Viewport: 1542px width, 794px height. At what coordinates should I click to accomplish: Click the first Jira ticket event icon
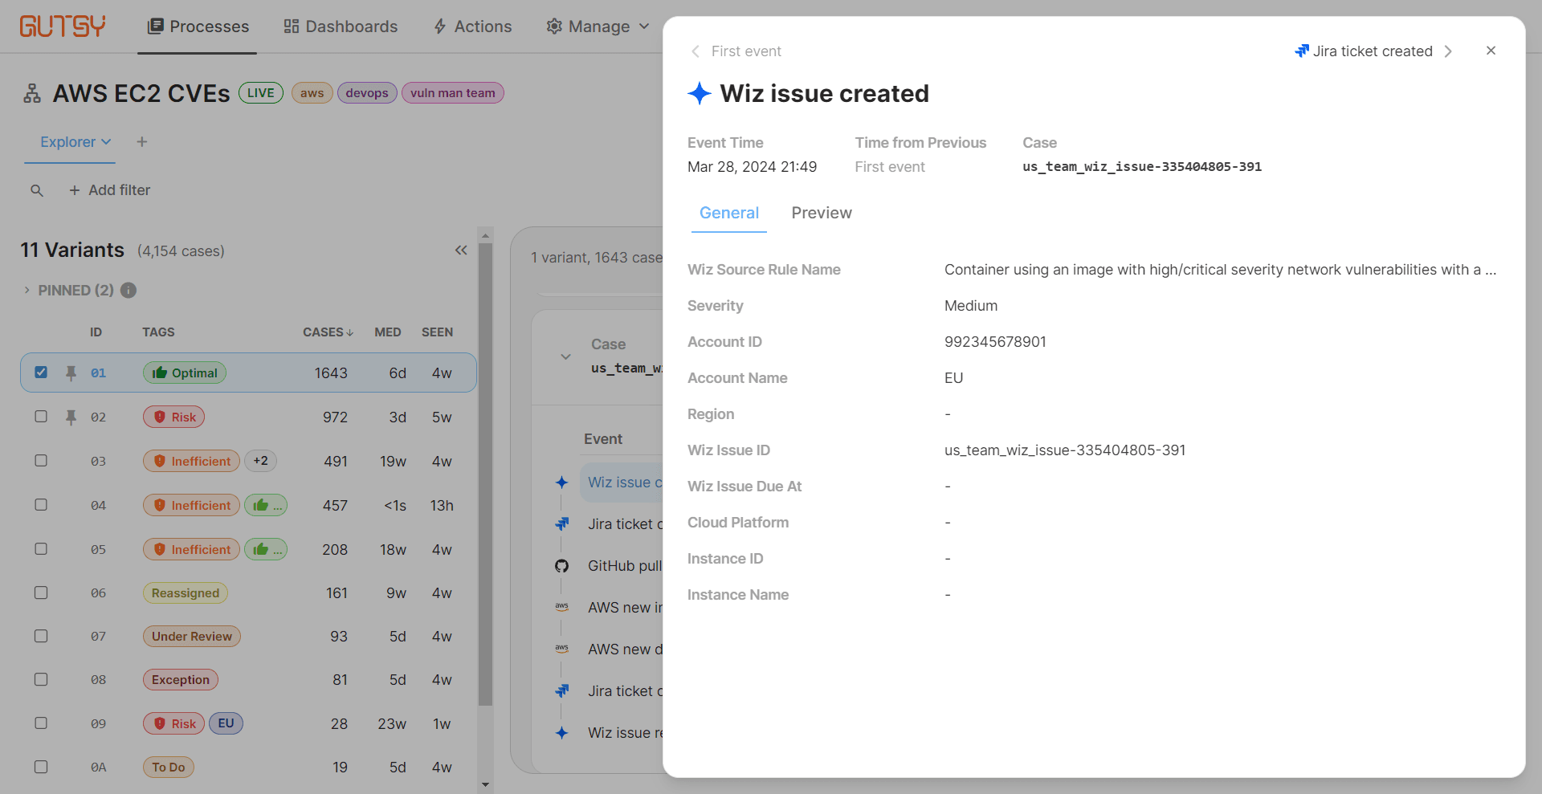click(562, 524)
